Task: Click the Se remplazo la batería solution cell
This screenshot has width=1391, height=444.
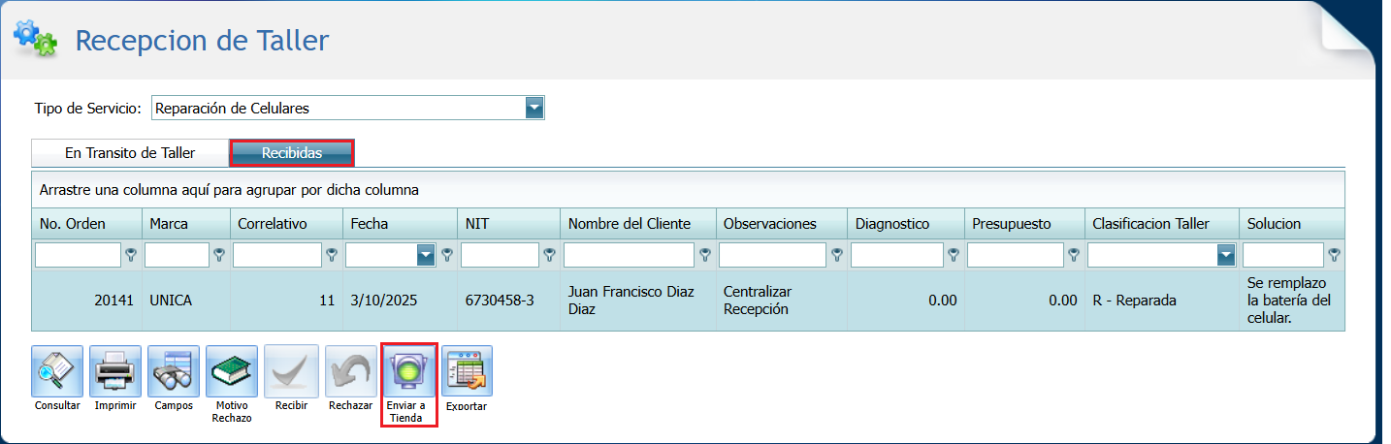Action: pos(1292,301)
